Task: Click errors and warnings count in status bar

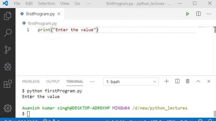Action: click(x=51, y=120)
